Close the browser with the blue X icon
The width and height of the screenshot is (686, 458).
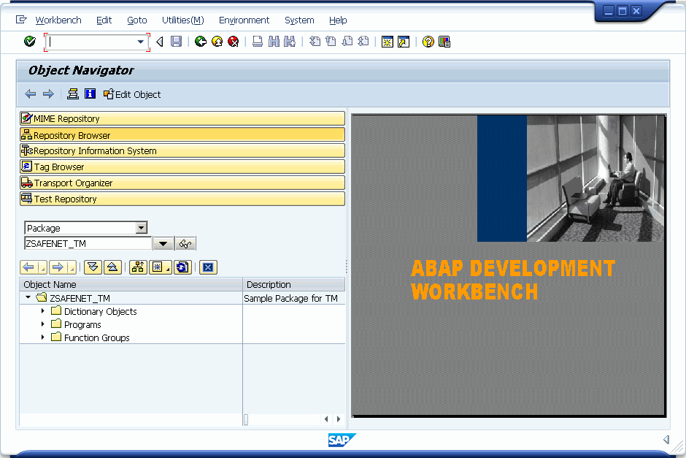tap(208, 267)
